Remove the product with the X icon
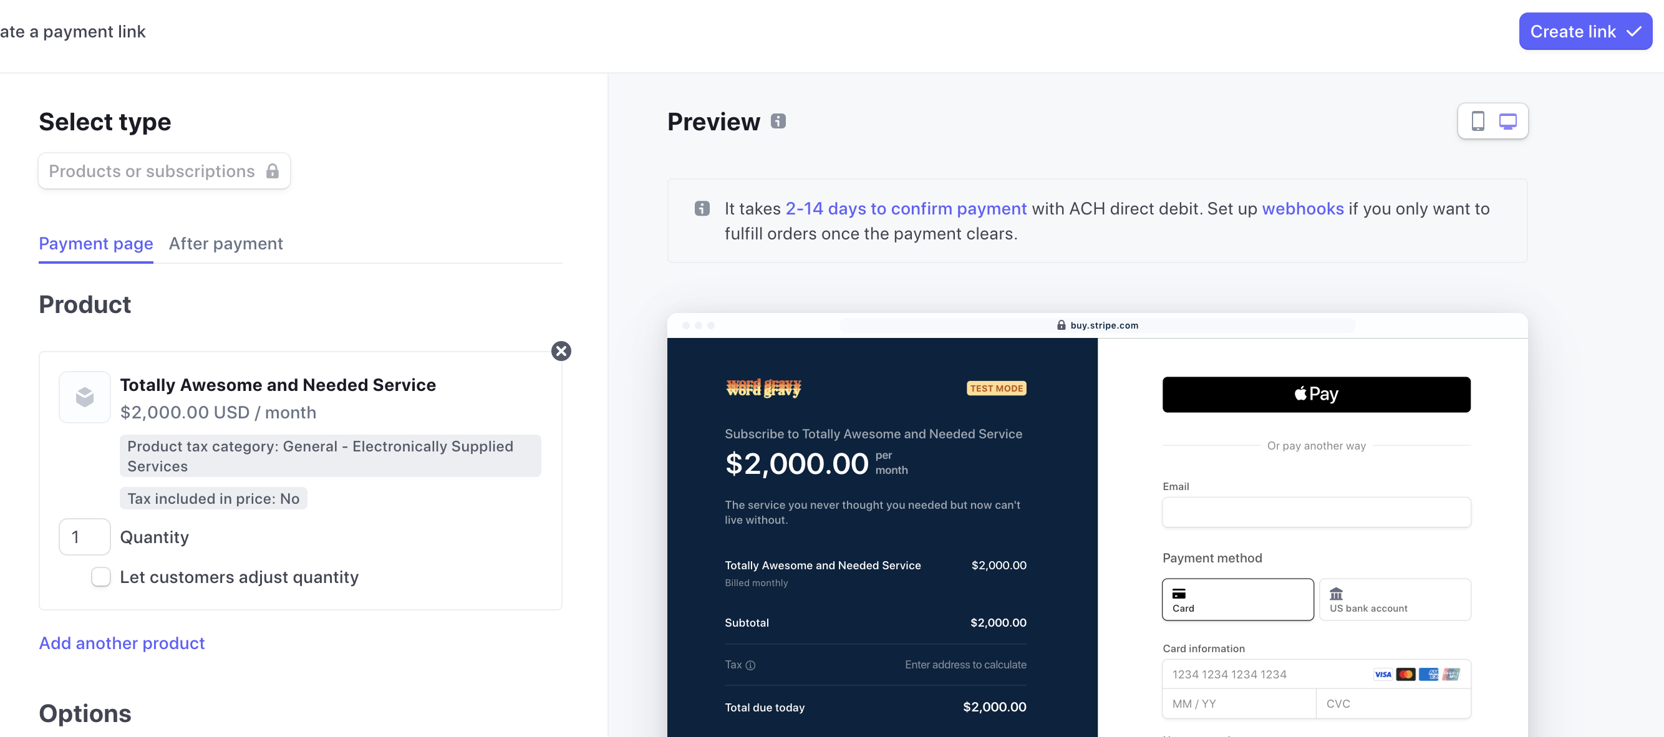 561,351
